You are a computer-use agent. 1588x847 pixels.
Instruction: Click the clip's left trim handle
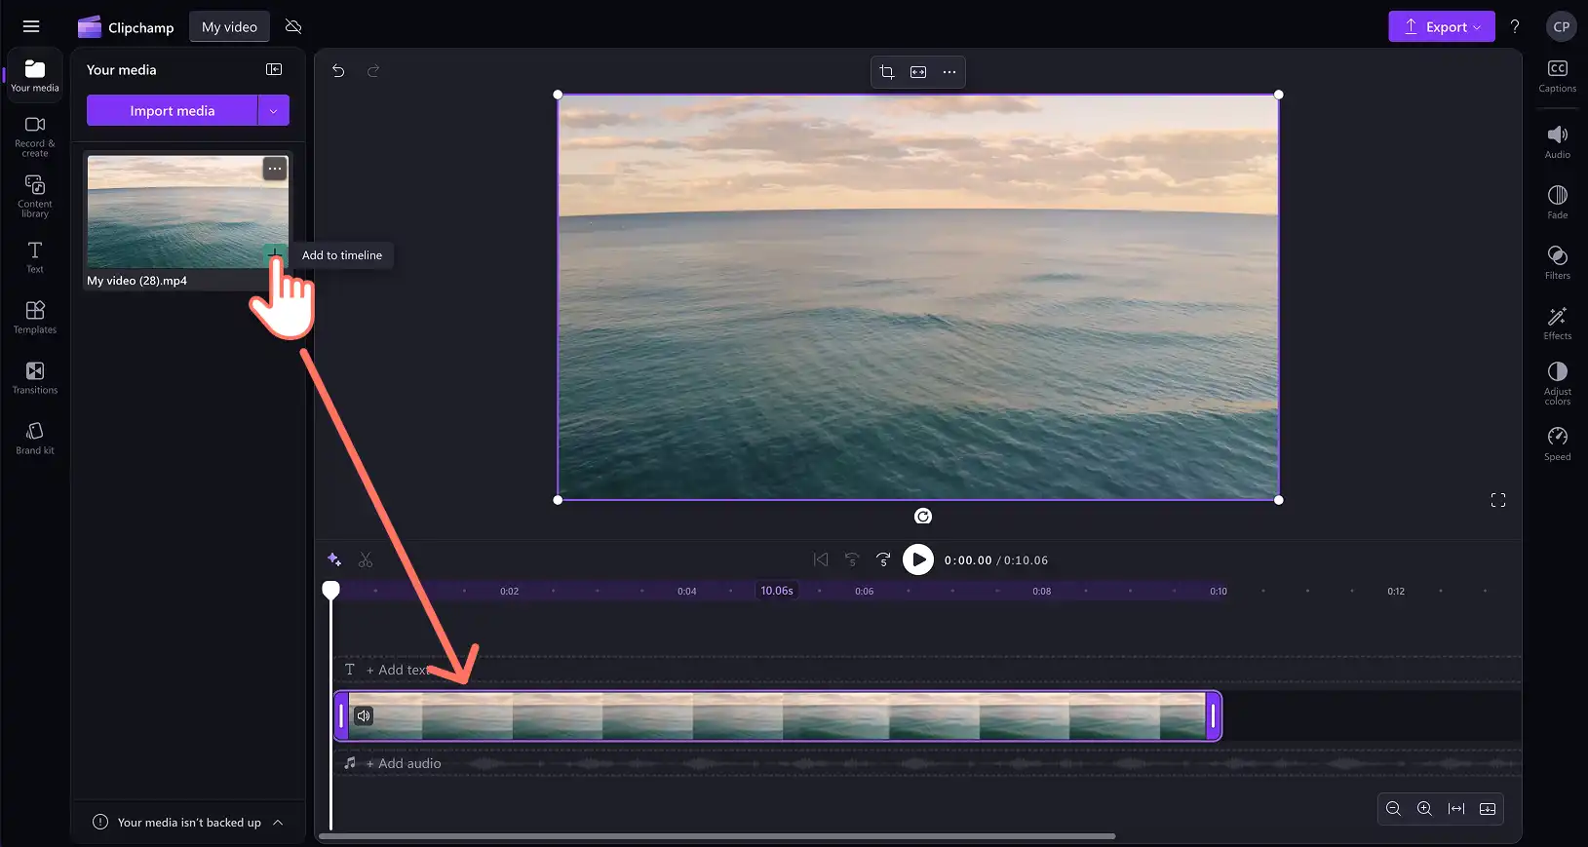[341, 716]
